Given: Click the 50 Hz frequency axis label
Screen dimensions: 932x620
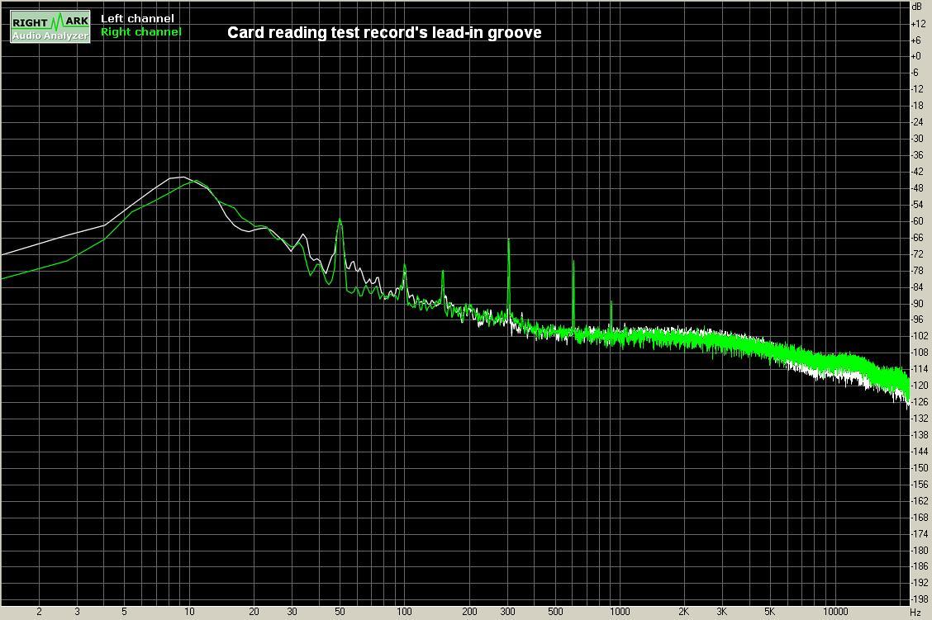Looking at the screenshot, I should point(340,612).
